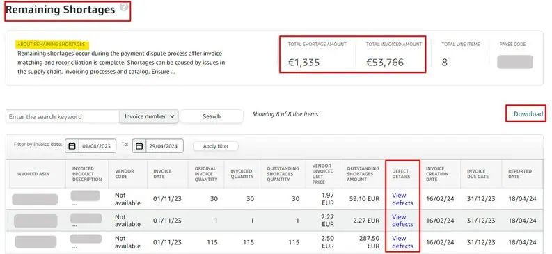Click 'Filter by invoice date' label

pos(38,144)
